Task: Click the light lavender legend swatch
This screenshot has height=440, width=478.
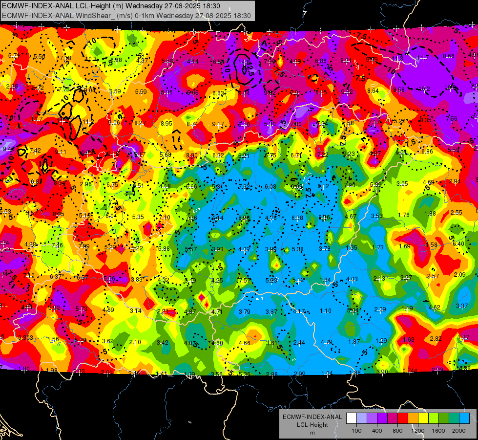Action: (362, 418)
